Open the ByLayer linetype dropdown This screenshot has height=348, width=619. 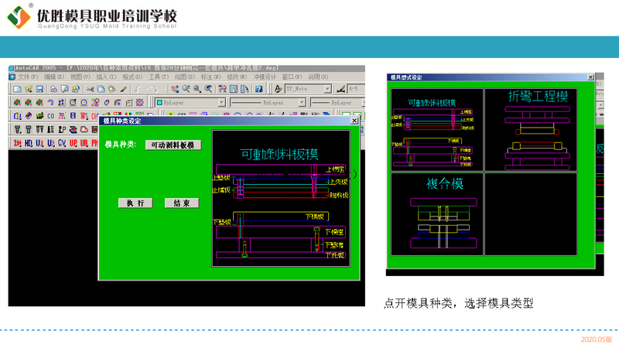tap(303, 102)
